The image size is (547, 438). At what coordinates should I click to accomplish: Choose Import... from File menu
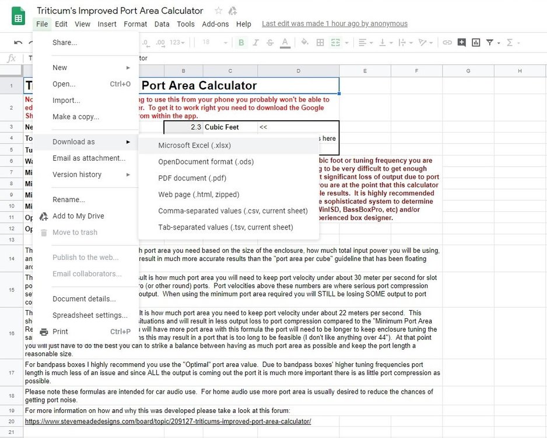coord(86,100)
